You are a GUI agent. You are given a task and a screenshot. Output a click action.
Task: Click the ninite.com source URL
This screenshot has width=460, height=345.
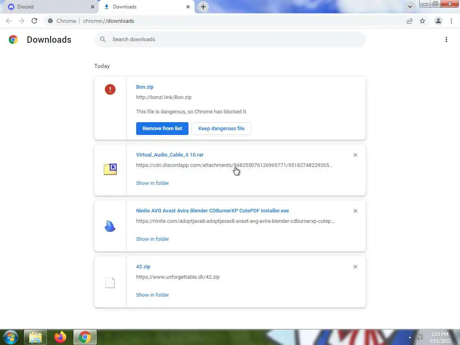(x=235, y=221)
